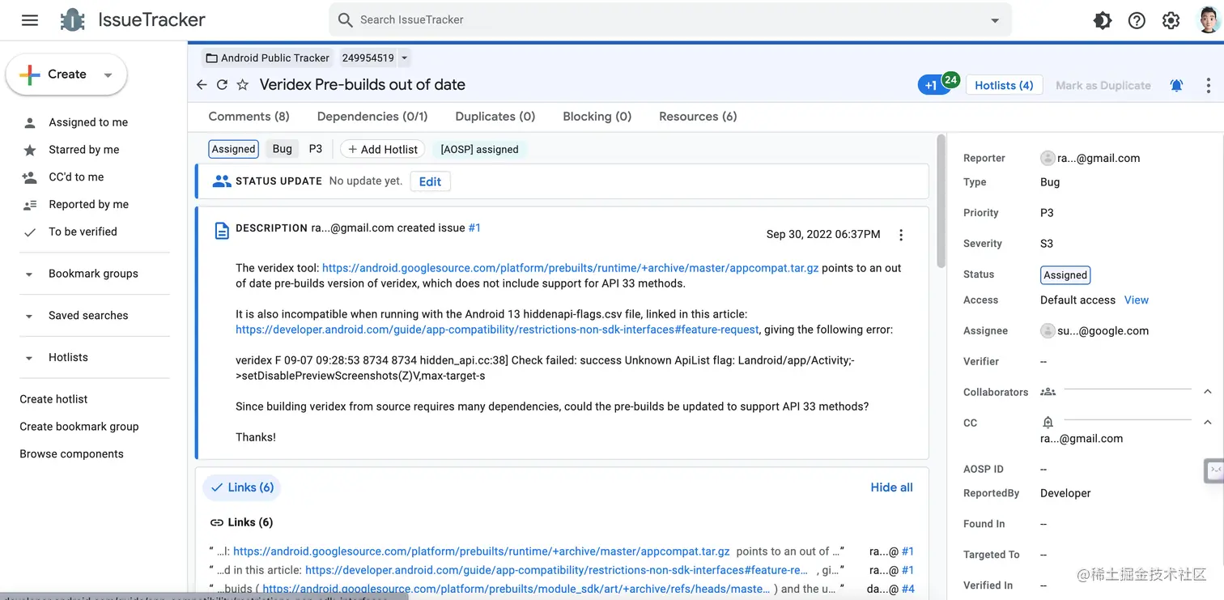This screenshot has width=1224, height=600.
Task: Open the Create dropdown arrow
Action: 108,75
